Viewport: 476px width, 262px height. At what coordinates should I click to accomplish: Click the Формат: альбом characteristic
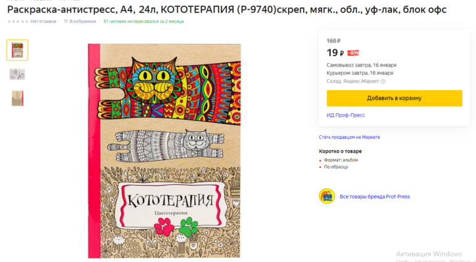(341, 160)
